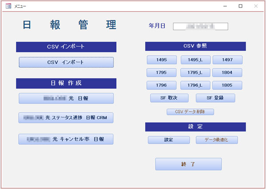
Task: View CSV 1495_L data
Action: (x=195, y=60)
